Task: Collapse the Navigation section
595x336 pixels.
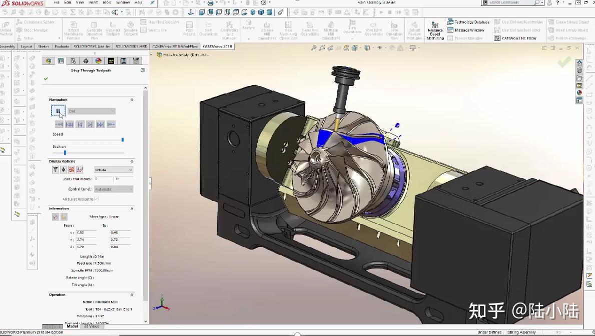Action: pyautogui.click(x=132, y=99)
